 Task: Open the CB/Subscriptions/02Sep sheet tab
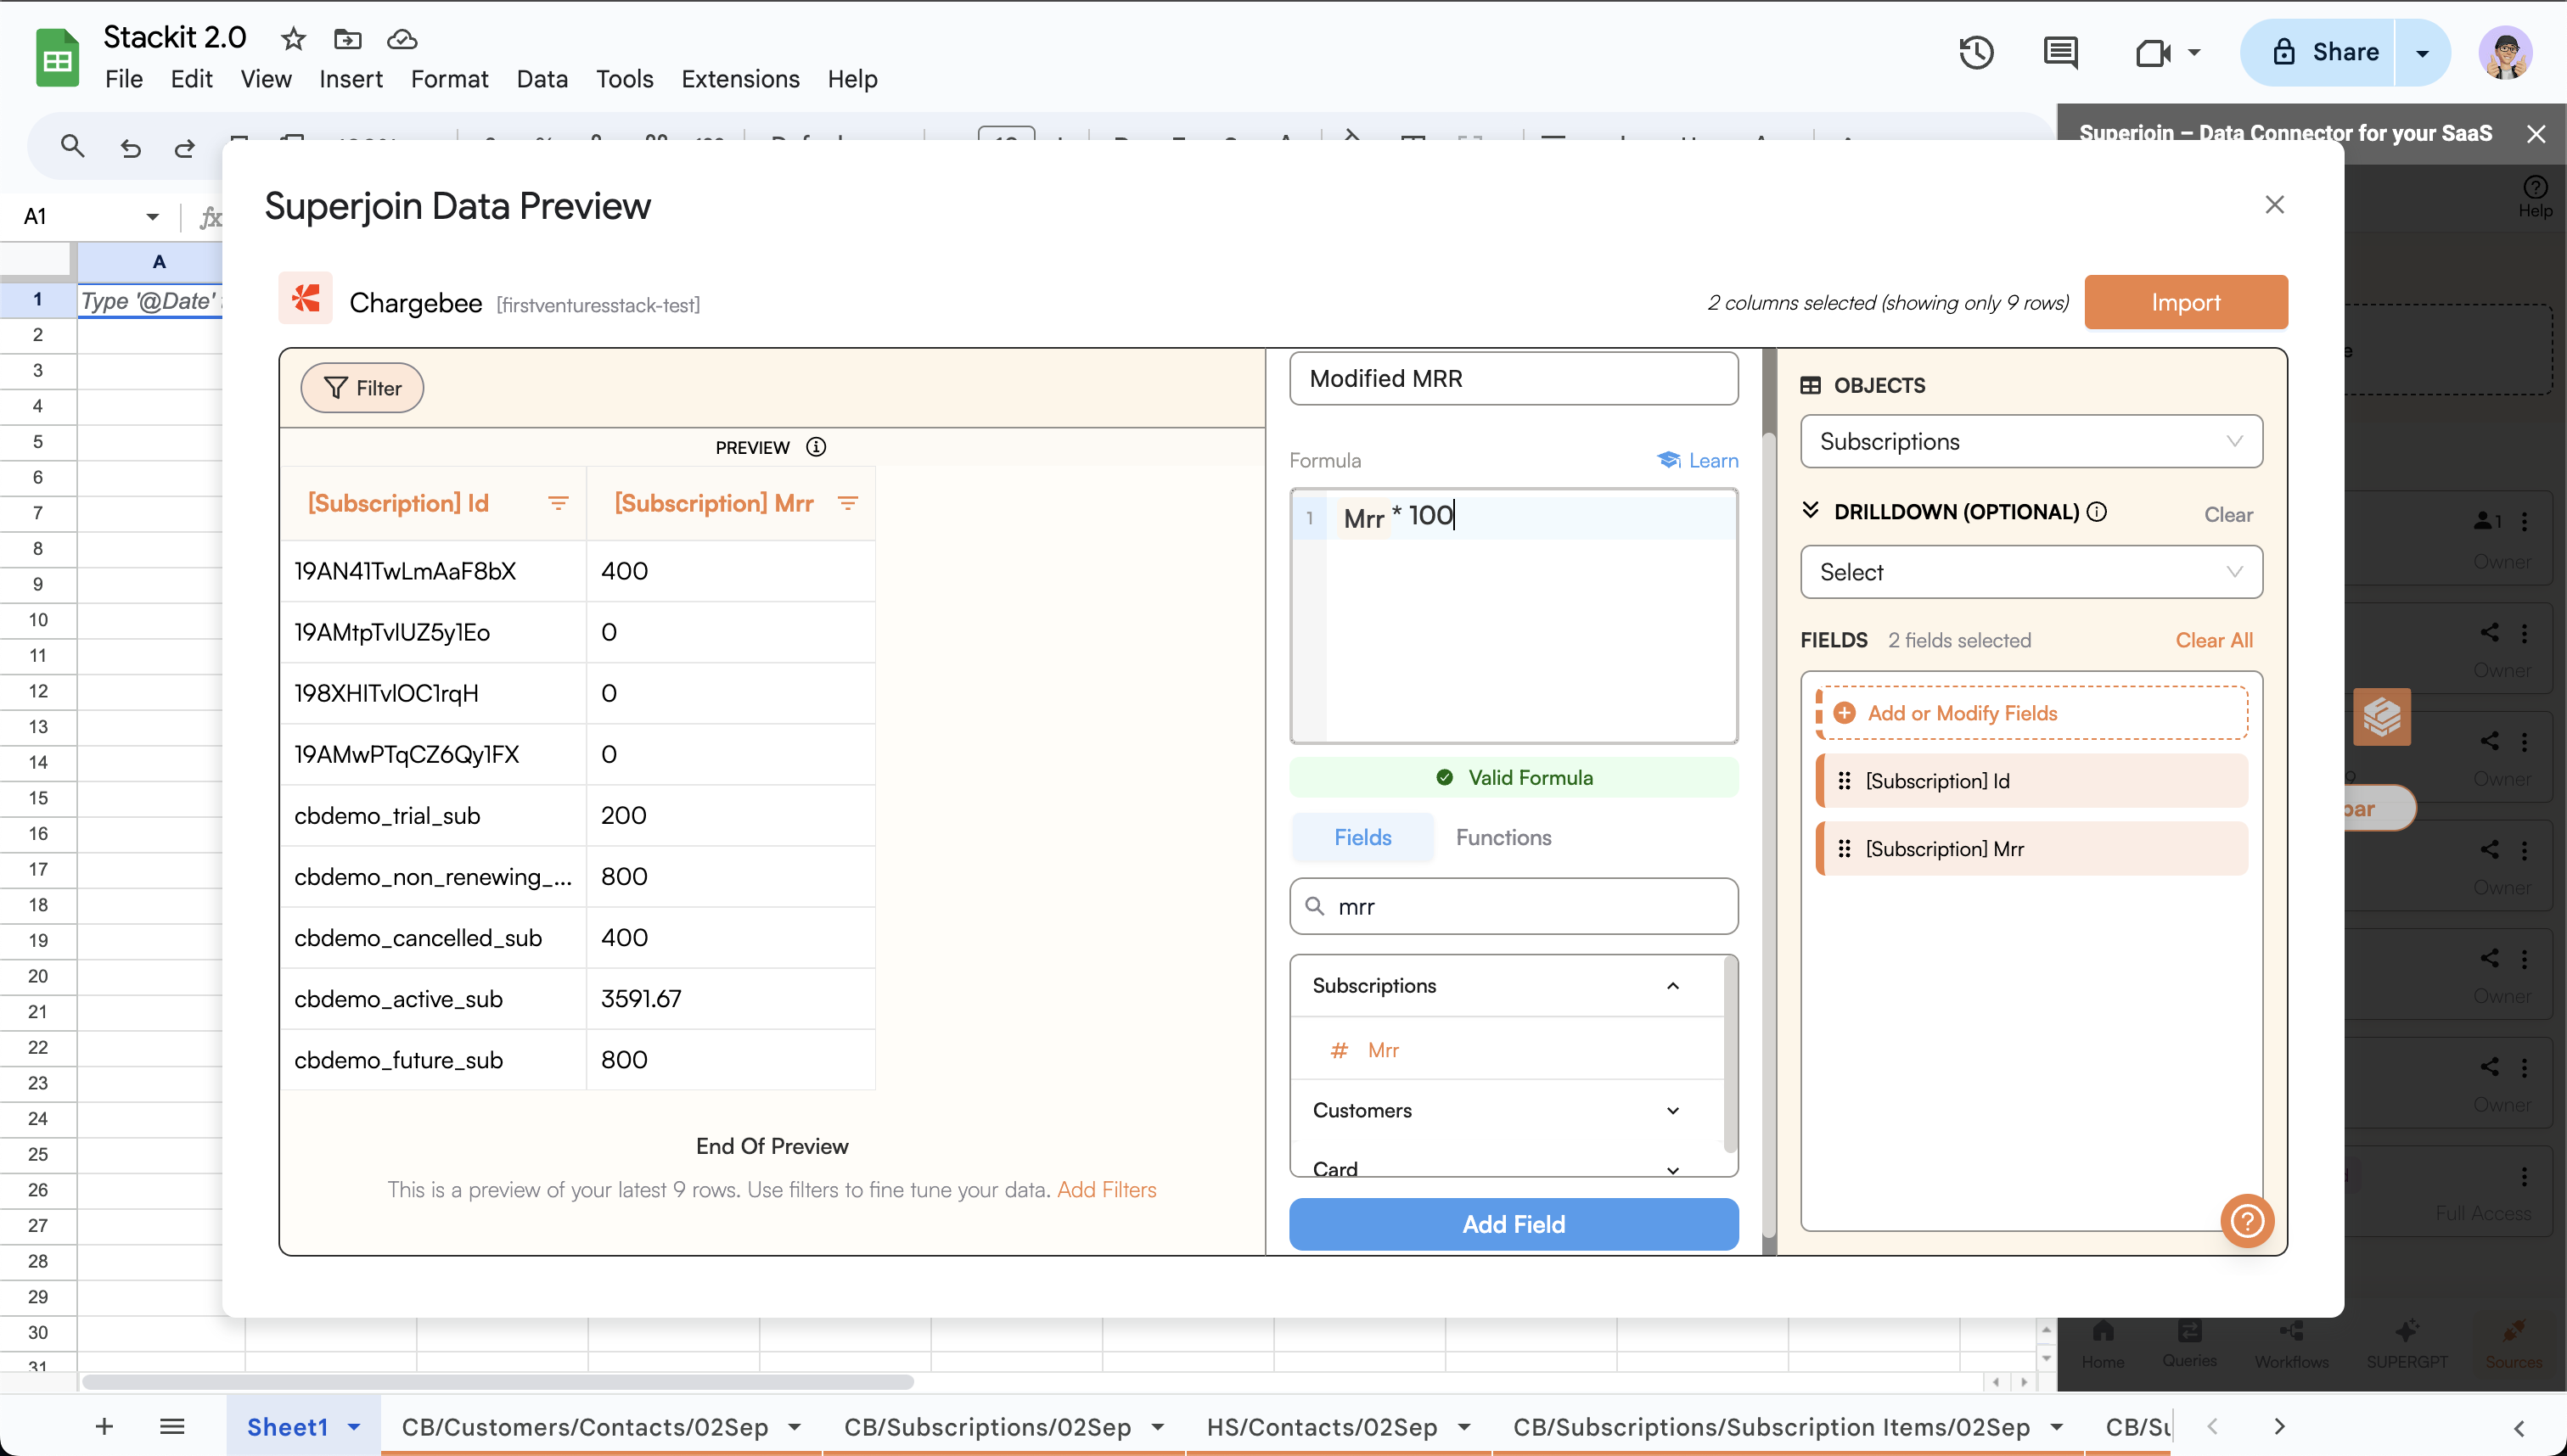pos(986,1427)
